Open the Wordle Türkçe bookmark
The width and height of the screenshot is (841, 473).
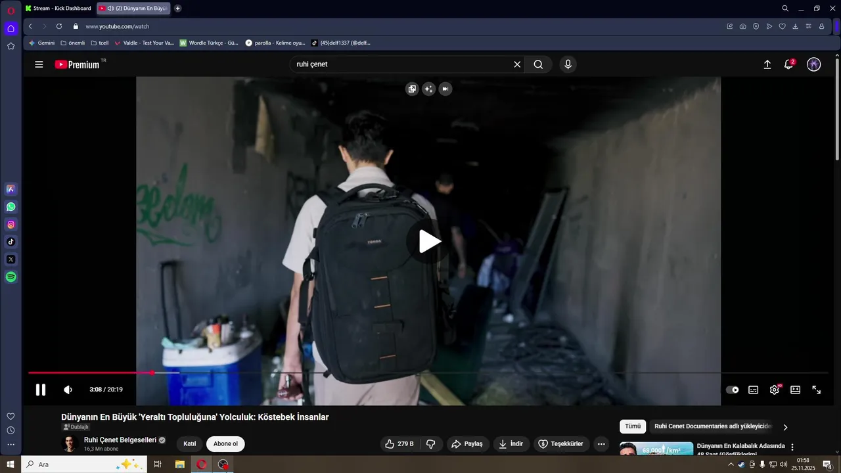tap(209, 43)
